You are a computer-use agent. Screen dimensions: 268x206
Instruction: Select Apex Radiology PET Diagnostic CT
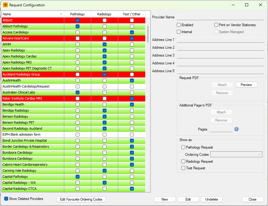coord(74,68)
